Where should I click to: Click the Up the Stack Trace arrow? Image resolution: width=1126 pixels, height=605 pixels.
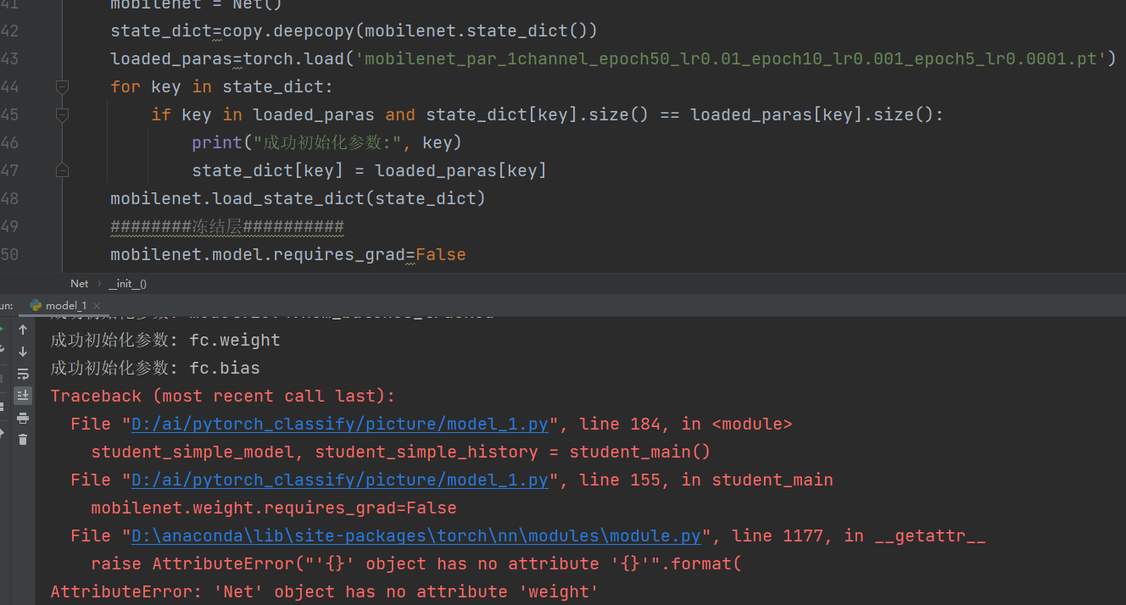pyautogui.click(x=23, y=330)
